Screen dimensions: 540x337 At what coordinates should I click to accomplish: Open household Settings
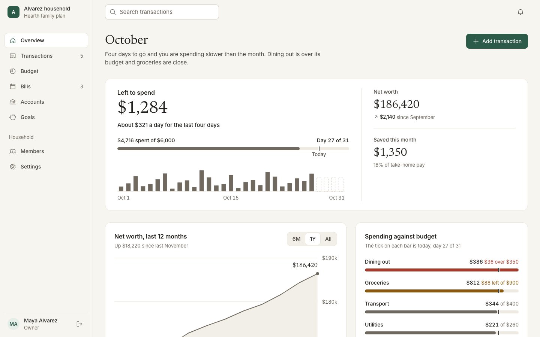(46, 167)
